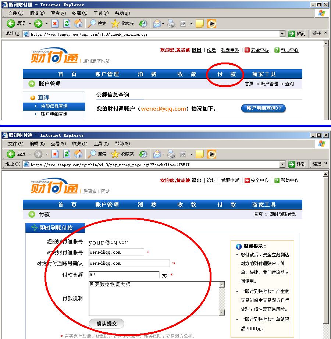Select 账户管理 tab on the payment page
331x339 pixels.
coord(107,205)
